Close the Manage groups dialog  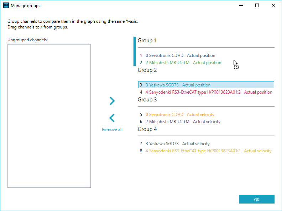coord(273,6)
